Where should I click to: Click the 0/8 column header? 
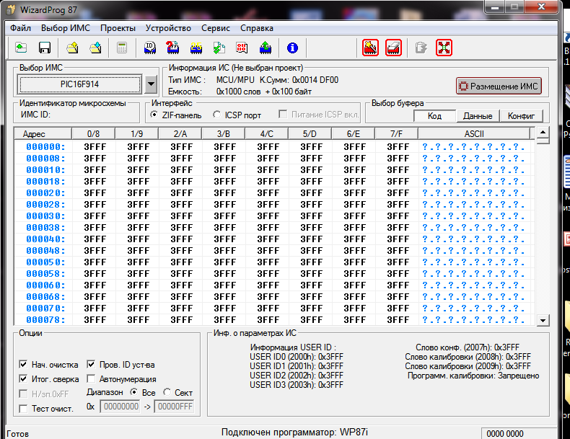pyautogui.click(x=93, y=134)
